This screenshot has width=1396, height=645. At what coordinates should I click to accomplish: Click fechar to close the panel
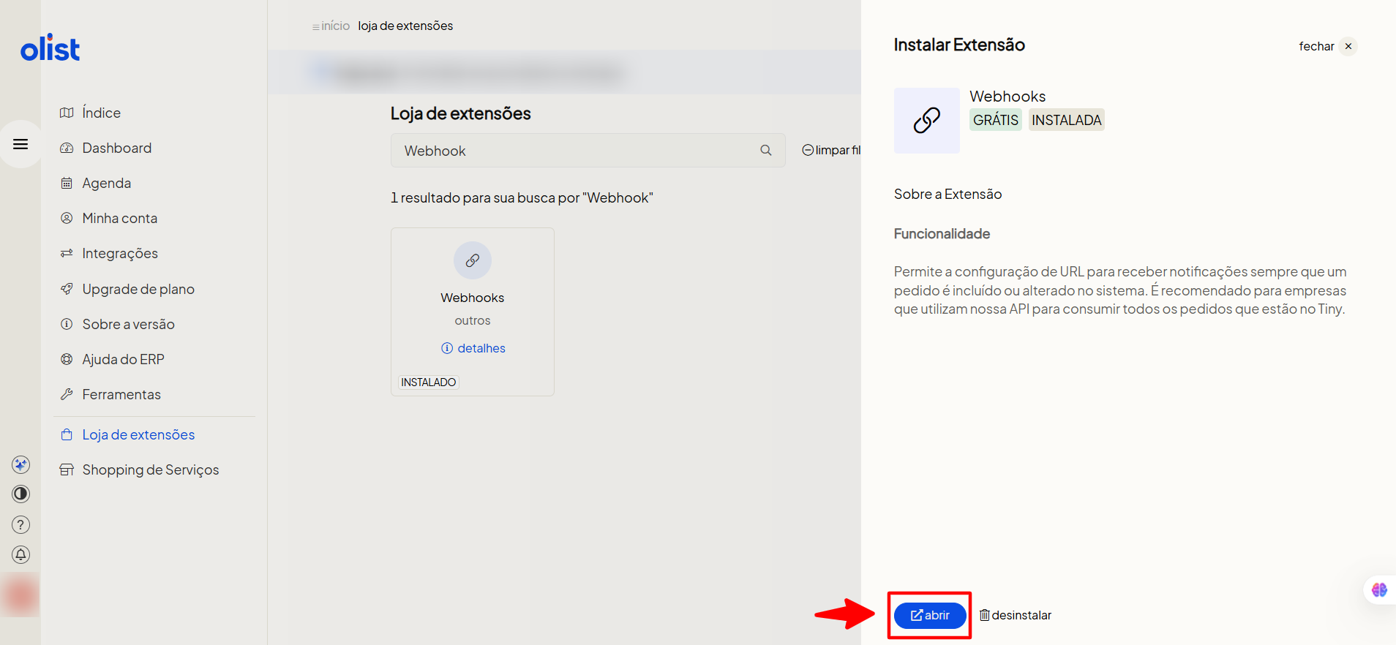1328,46
